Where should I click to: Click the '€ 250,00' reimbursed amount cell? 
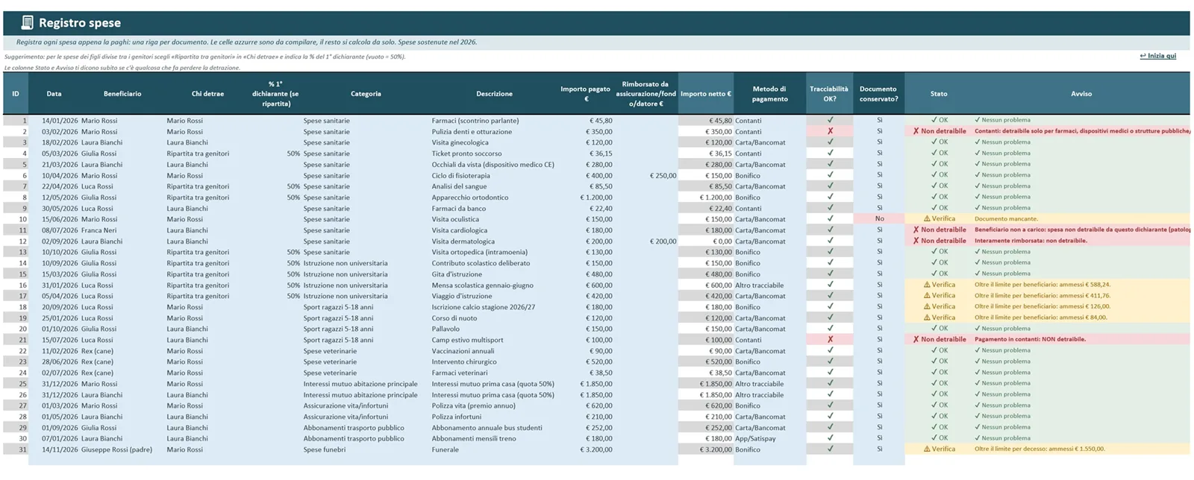point(663,175)
